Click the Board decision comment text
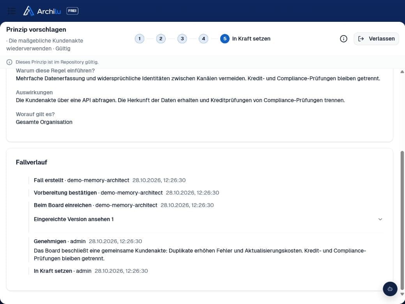The width and height of the screenshot is (405, 304). pyautogui.click(x=200, y=255)
